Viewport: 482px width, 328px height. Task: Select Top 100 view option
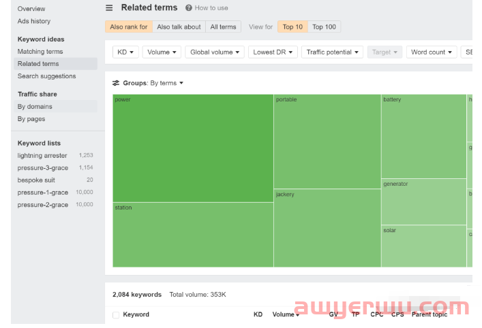click(x=324, y=27)
